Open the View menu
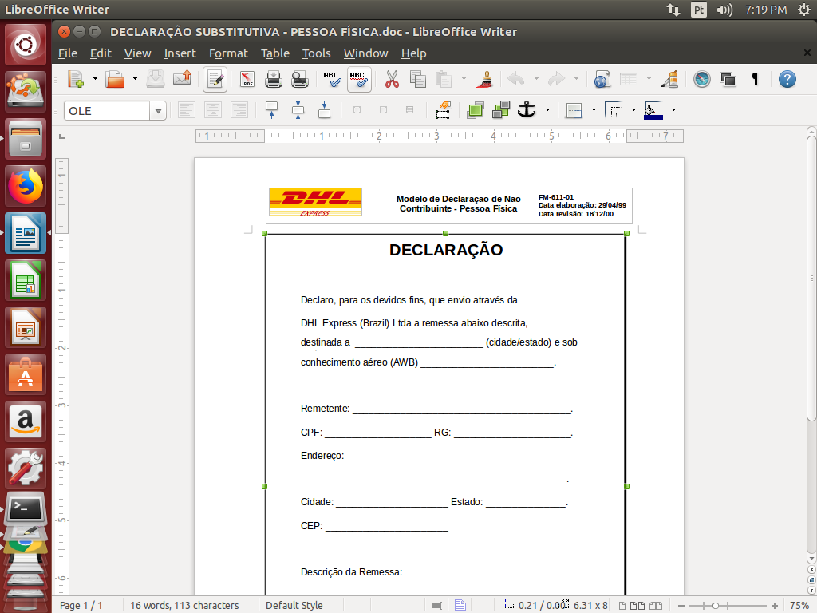The width and height of the screenshot is (817, 613). coord(137,53)
